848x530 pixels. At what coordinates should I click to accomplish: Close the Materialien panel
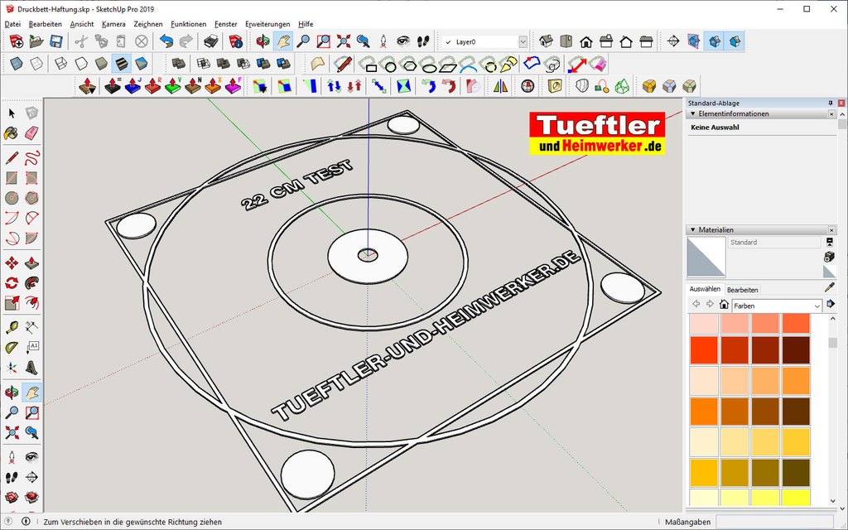point(831,230)
